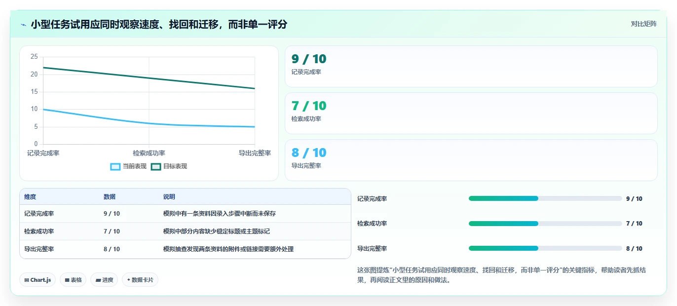The height and width of the screenshot is (306, 677).
Task: Click the title 小型任务试用应同时观察速度
Action: point(159,24)
